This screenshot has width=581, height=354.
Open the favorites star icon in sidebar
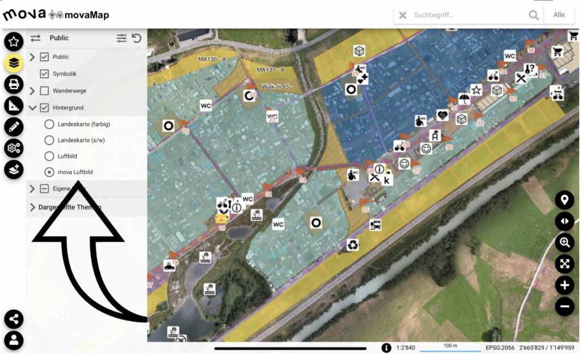(x=14, y=41)
